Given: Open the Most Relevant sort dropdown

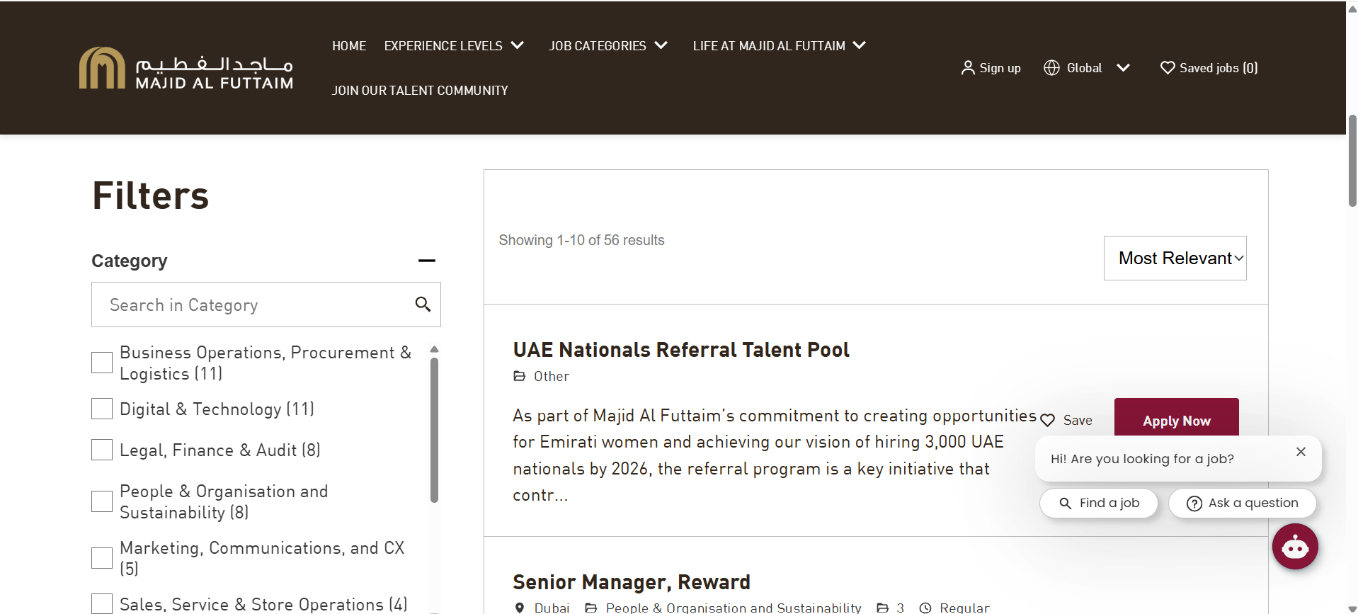Looking at the screenshot, I should click(1175, 258).
